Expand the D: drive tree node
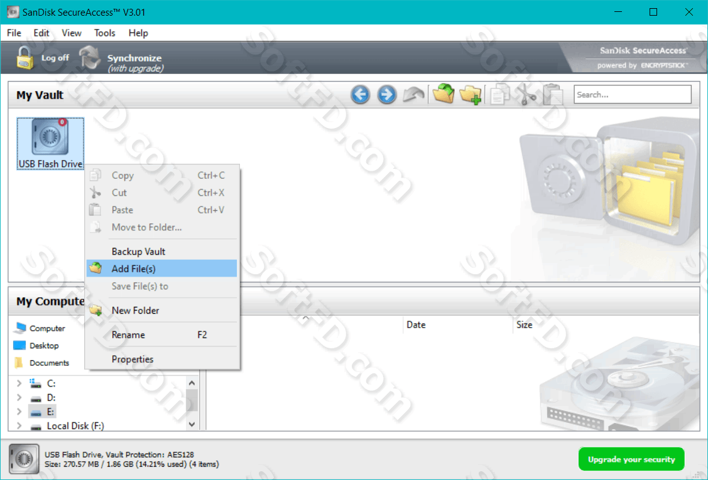The image size is (708, 480). click(x=19, y=397)
